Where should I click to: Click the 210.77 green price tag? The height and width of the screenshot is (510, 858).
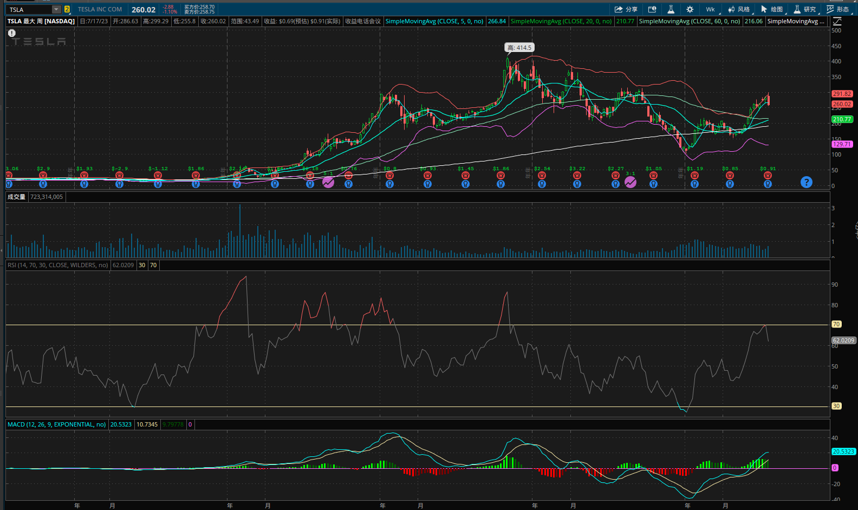click(x=842, y=119)
